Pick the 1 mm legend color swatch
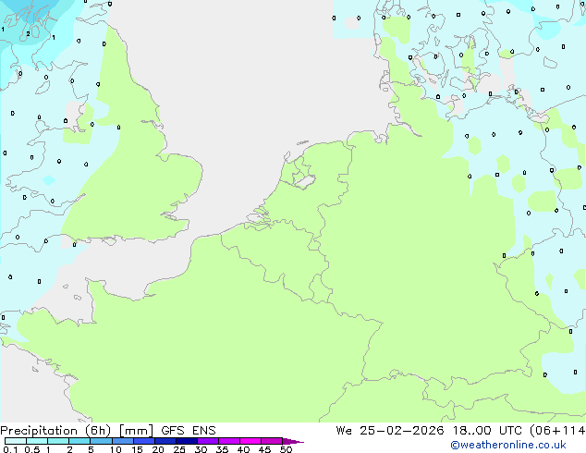The width and height of the screenshot is (586, 453). (x=58, y=441)
